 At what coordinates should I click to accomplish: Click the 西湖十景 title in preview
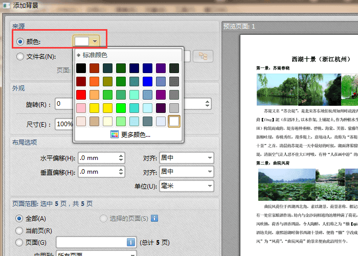click(321, 59)
